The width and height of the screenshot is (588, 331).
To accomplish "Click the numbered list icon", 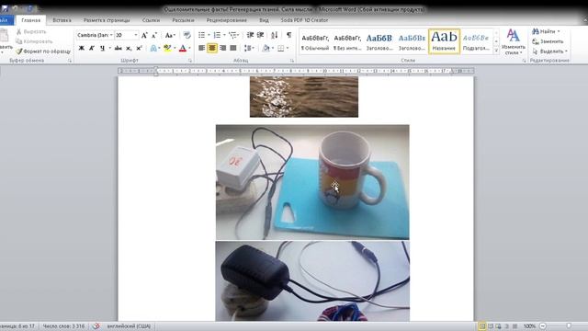I will (x=217, y=35).
